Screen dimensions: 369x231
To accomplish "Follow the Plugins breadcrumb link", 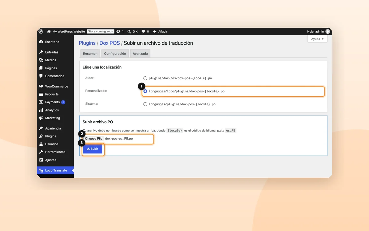I will (x=87, y=43).
